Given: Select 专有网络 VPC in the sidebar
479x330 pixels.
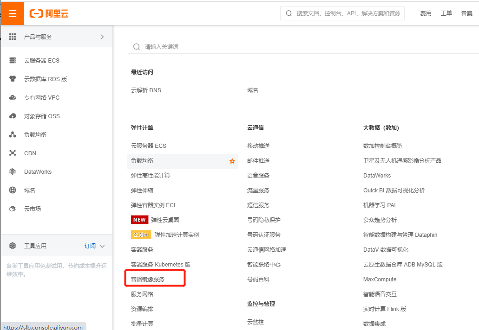Looking at the screenshot, I should pos(42,97).
